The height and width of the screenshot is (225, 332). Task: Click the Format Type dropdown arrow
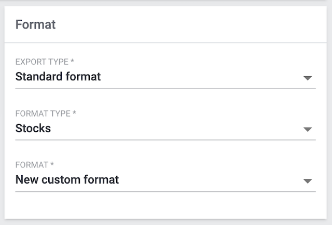pos(308,129)
